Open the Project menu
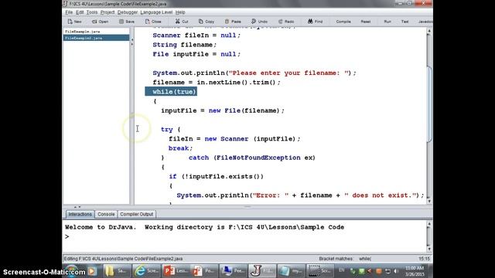The image size is (495, 278). coord(108,12)
